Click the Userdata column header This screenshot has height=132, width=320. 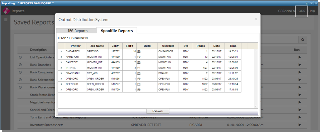click(168, 46)
